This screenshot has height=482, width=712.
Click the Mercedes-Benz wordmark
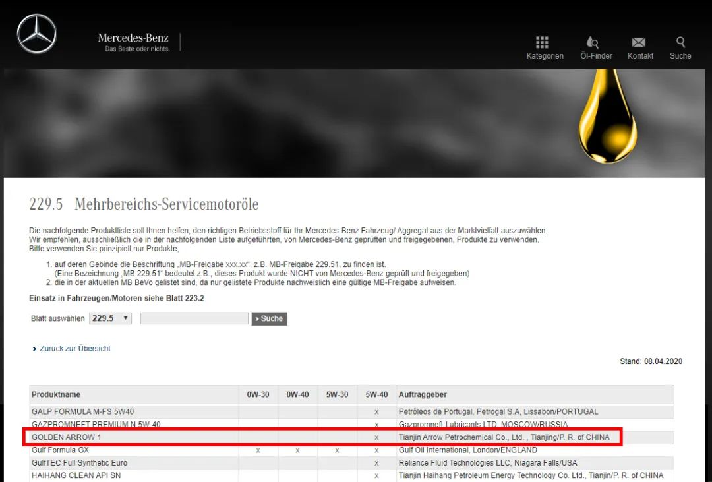pyautogui.click(x=133, y=38)
